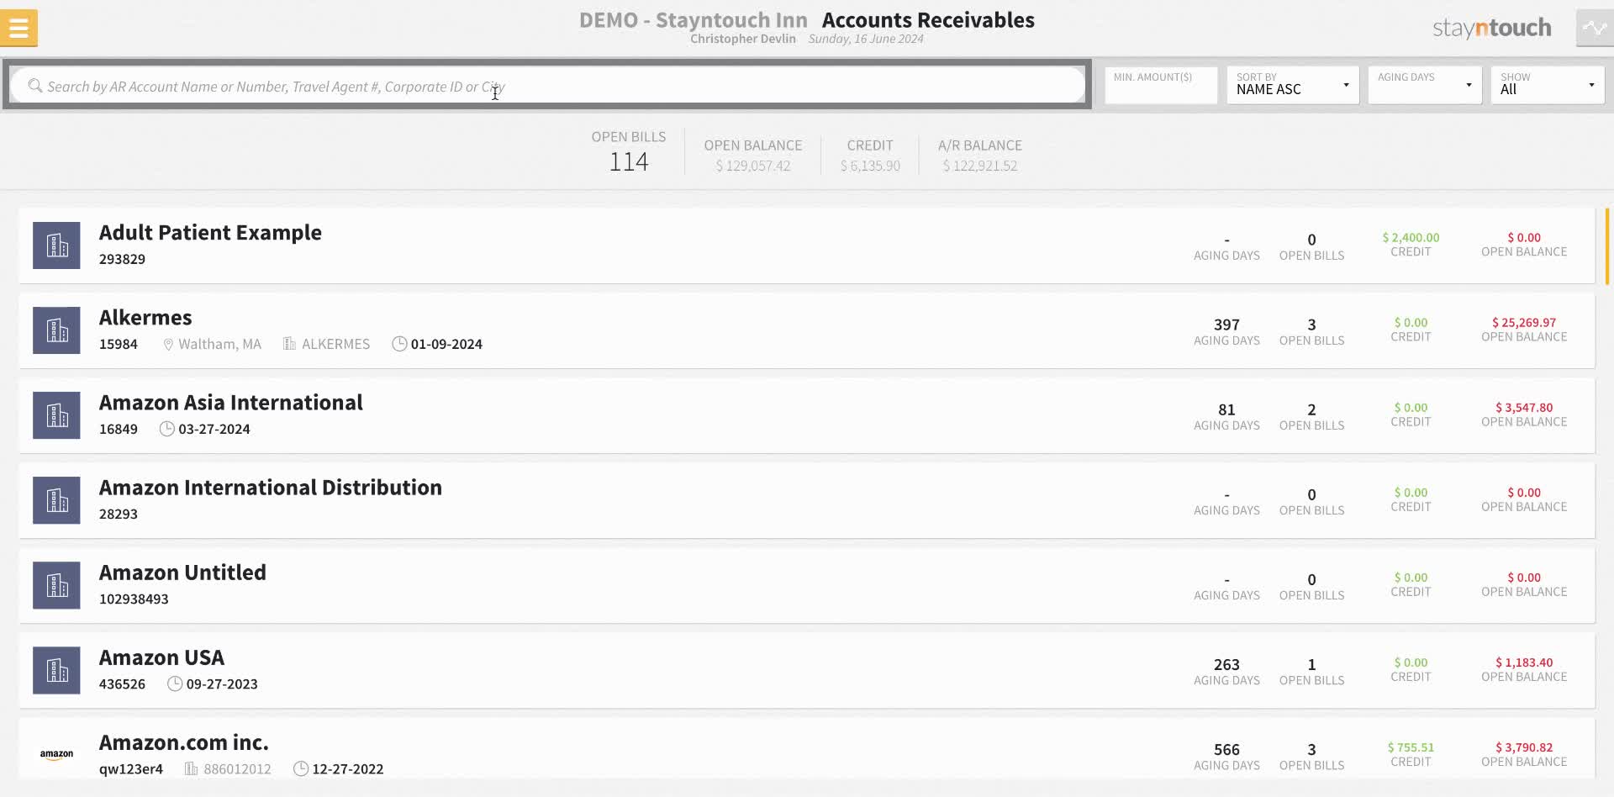Open the Amazon.com inc. account
The width and height of the screenshot is (1614, 797).
point(806,748)
